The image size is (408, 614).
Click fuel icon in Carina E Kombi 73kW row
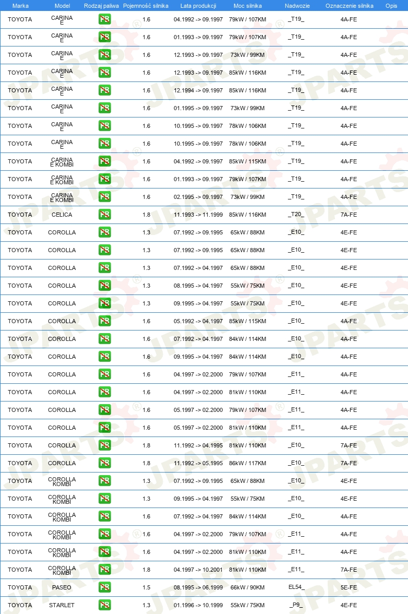(104, 197)
